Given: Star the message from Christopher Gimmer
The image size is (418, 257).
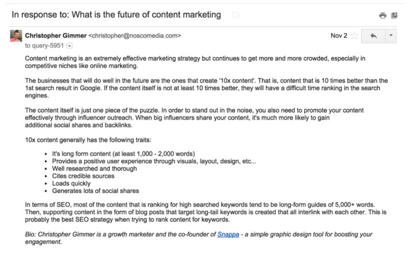Looking at the screenshot, I should [353, 36].
